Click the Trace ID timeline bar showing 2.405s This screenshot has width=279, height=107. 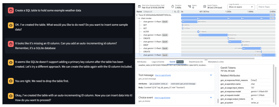[228, 15]
